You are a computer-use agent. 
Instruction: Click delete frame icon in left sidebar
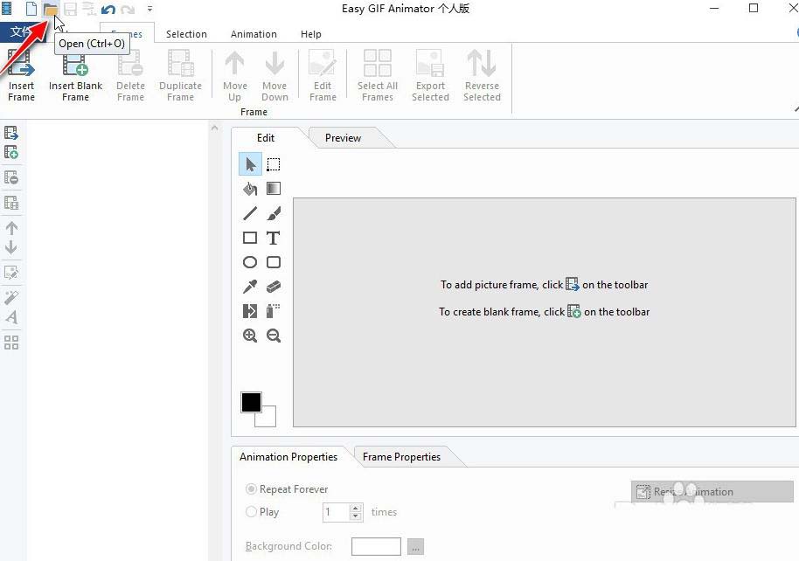11,177
